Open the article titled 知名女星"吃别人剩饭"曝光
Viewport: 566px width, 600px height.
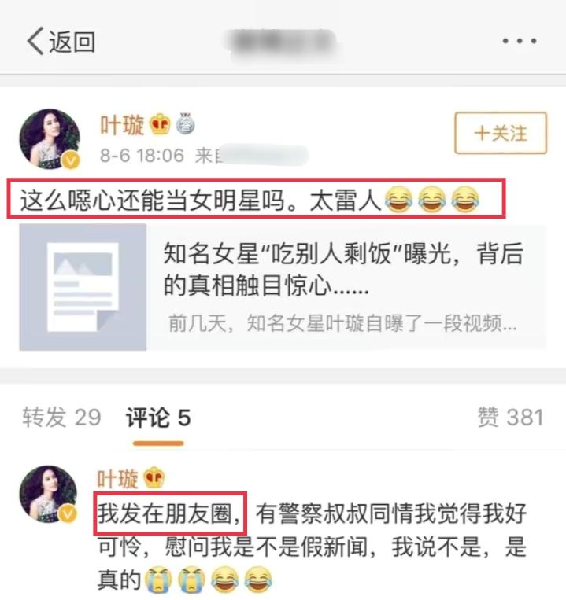point(343,270)
